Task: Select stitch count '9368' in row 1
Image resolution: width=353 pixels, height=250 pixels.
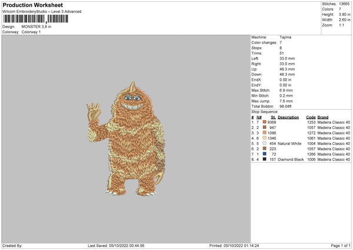Action: [272, 122]
